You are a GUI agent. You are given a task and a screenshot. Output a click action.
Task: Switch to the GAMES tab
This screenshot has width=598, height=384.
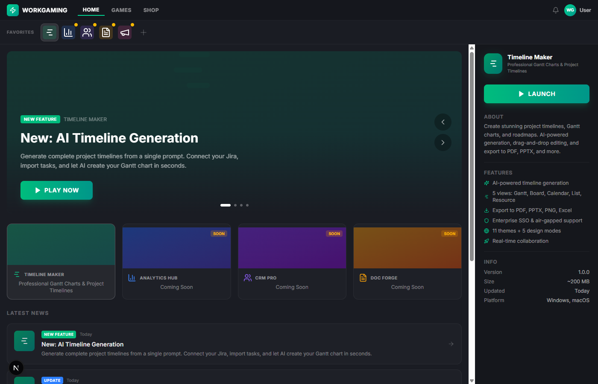point(121,10)
